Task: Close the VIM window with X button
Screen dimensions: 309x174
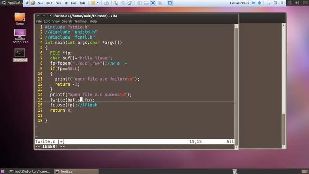Action: tap(50, 16)
